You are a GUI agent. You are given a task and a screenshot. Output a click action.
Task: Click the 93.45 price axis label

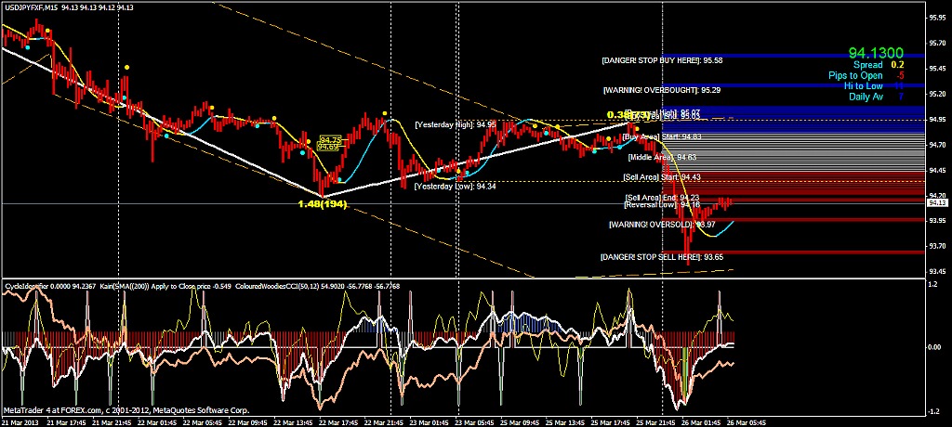[938, 272]
